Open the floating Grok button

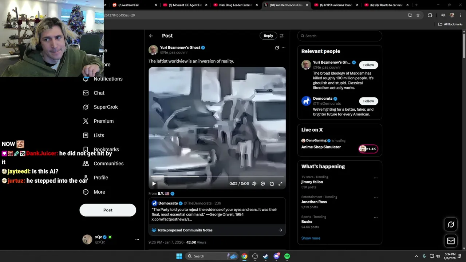pyautogui.click(x=451, y=225)
